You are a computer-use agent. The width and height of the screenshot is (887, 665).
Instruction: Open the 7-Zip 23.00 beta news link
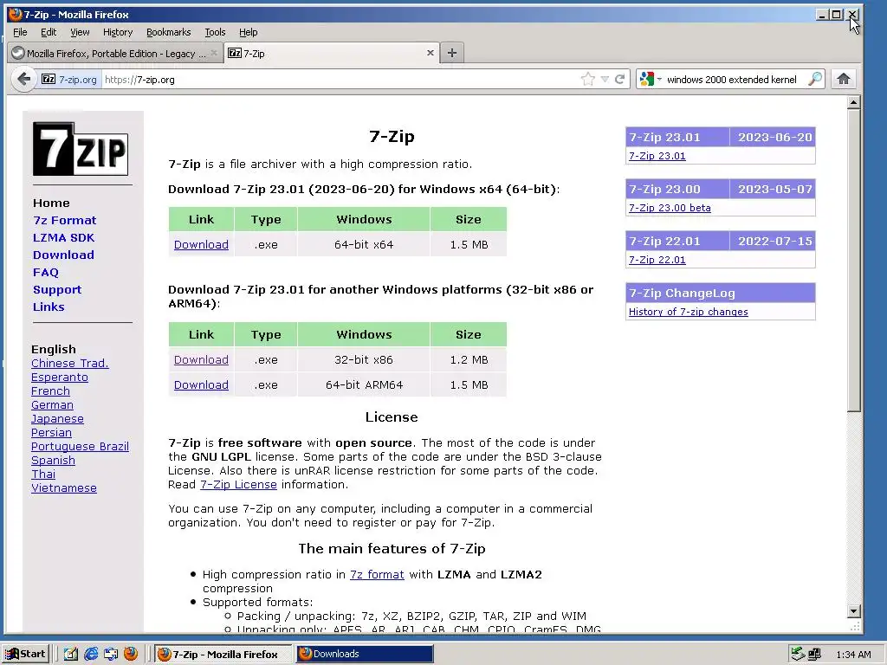click(670, 208)
